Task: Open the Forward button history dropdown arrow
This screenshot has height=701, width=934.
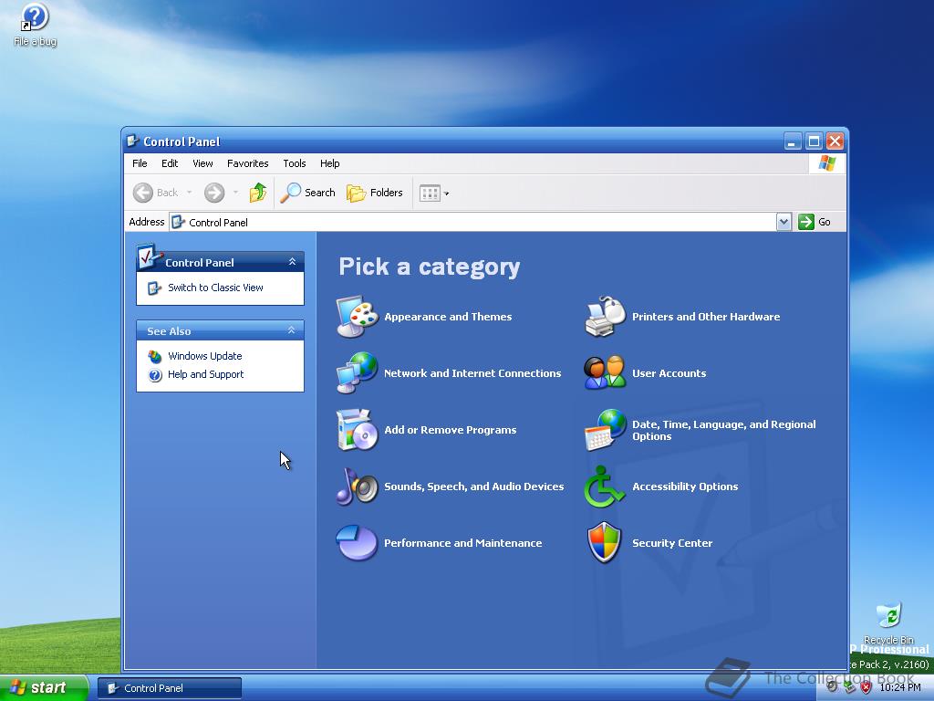Action: tap(236, 193)
